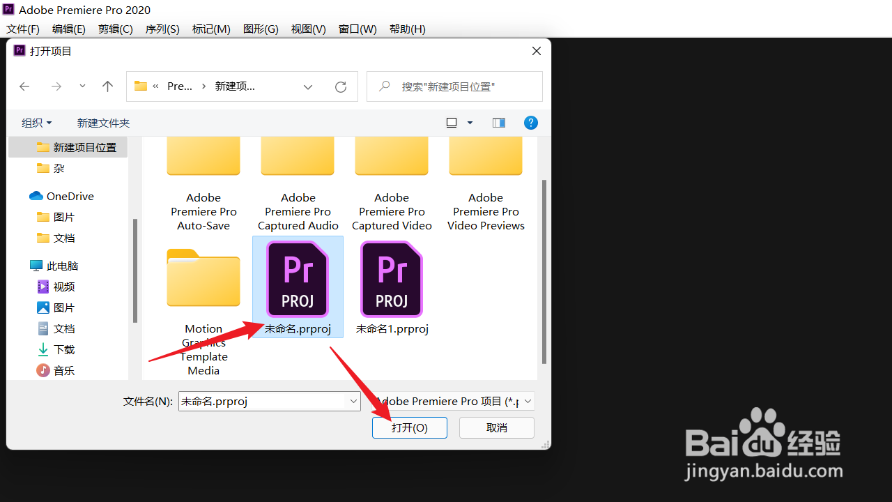Expand the recent locations dropdown arrow

pyautogui.click(x=82, y=86)
